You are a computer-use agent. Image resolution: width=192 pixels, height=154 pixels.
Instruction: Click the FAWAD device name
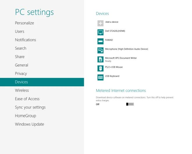tap(109, 40)
